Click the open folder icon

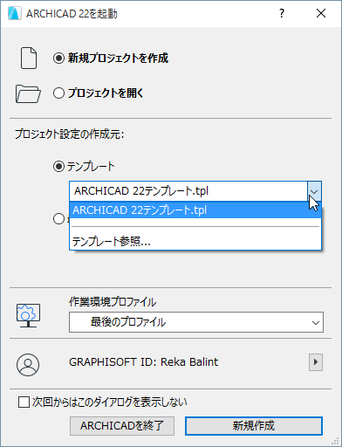click(28, 93)
